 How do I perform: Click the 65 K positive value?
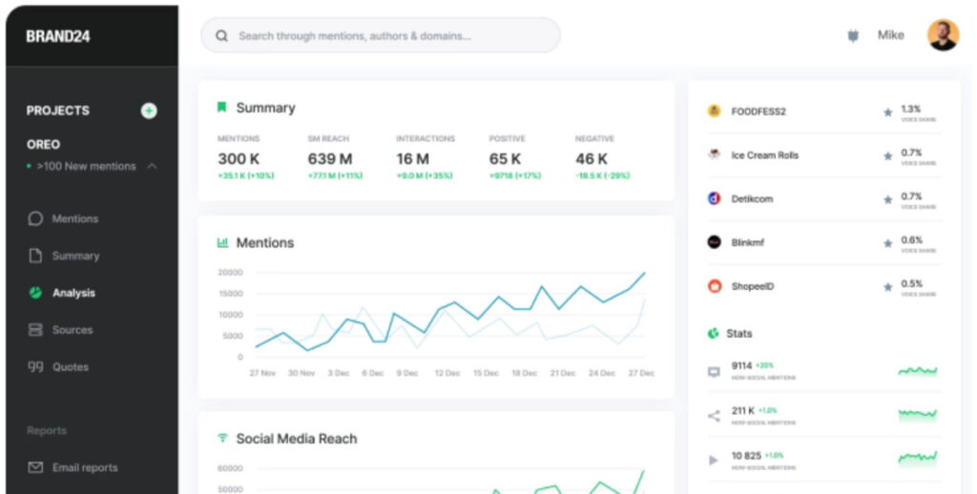[505, 159]
